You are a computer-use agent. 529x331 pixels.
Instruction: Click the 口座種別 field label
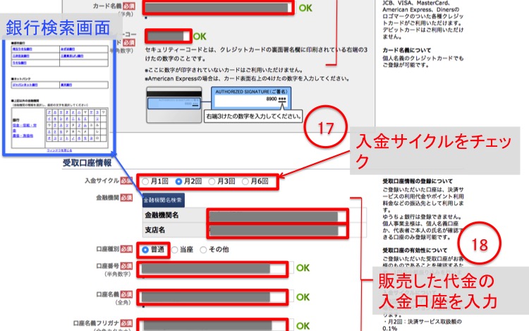pyautogui.click(x=108, y=249)
